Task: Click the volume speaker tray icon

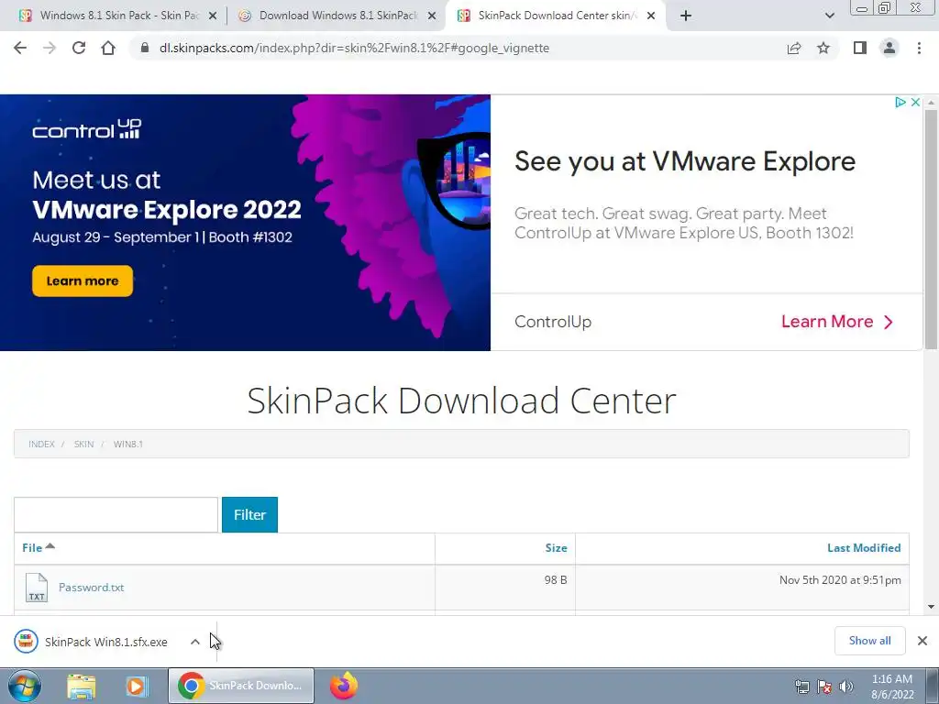Action: point(846,687)
